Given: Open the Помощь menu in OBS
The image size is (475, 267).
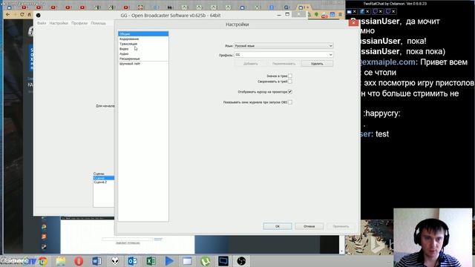Looking at the screenshot, I should click(x=99, y=23).
